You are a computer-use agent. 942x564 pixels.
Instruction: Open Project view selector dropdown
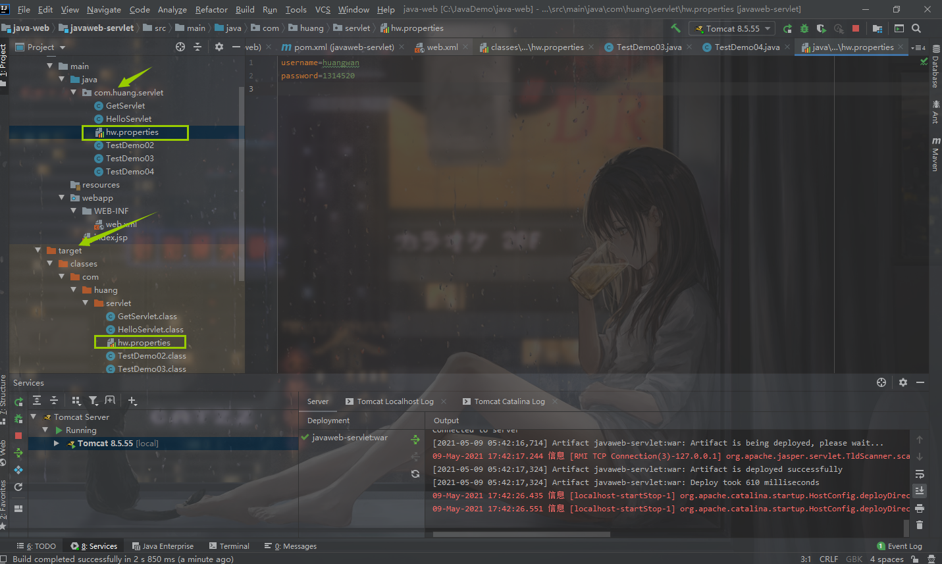point(41,47)
